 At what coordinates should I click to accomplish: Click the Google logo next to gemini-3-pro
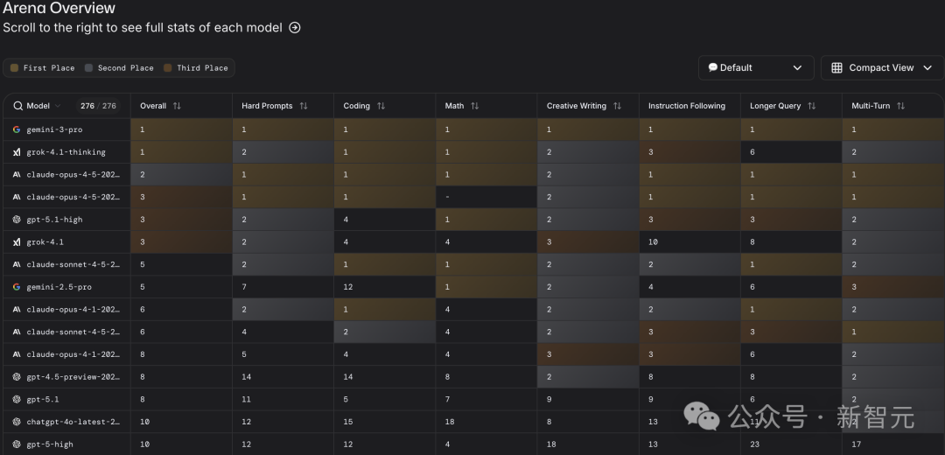click(x=17, y=129)
